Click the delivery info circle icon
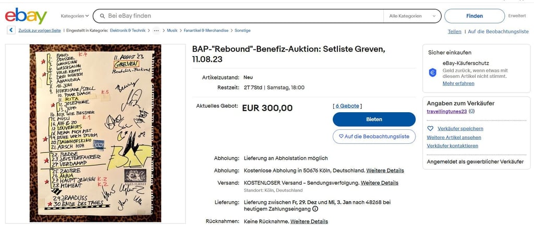 tap(315, 209)
